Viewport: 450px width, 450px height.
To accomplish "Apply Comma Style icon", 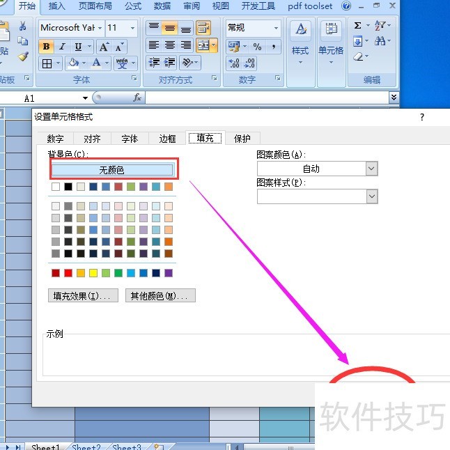I will [x=273, y=47].
